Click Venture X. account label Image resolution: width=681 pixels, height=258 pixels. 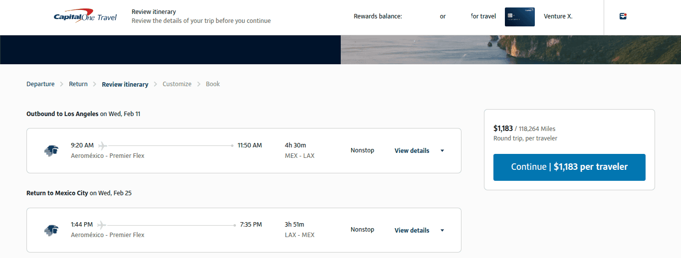point(558,16)
